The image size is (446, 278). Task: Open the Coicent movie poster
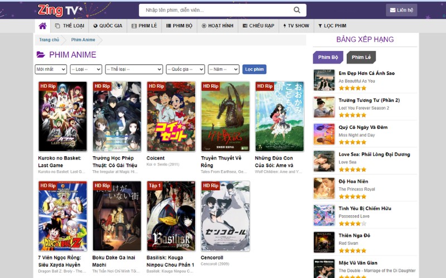[171, 117]
